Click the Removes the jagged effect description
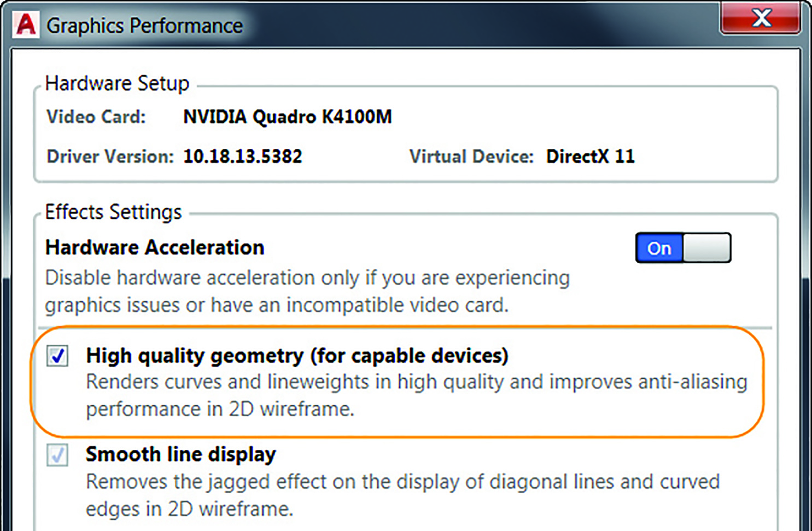812x531 pixels. 402,495
